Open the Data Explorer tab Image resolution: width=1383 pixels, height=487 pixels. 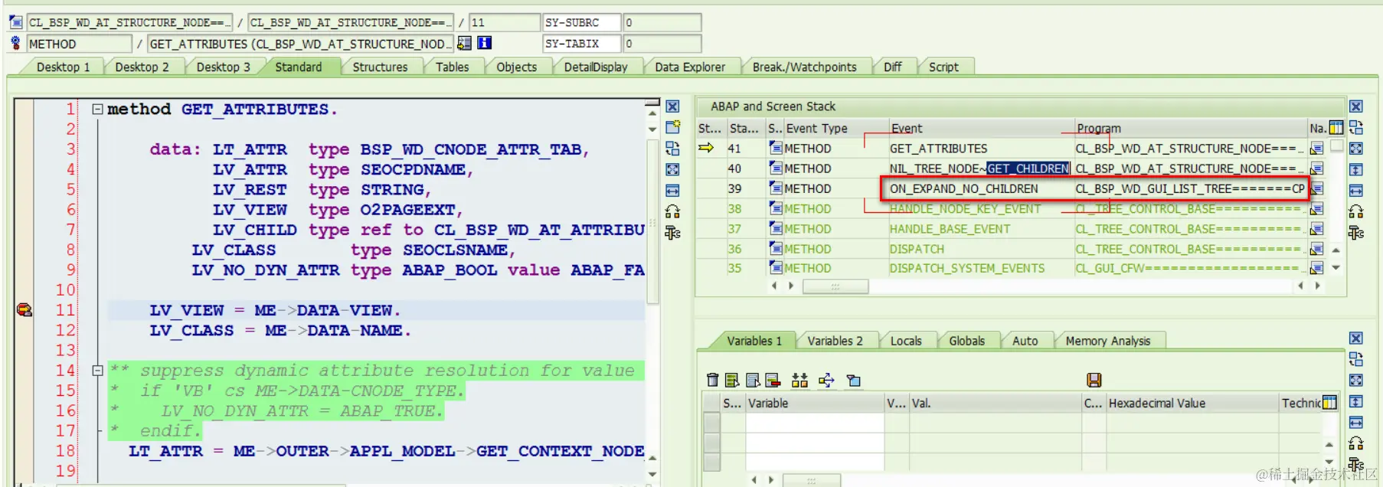(689, 67)
